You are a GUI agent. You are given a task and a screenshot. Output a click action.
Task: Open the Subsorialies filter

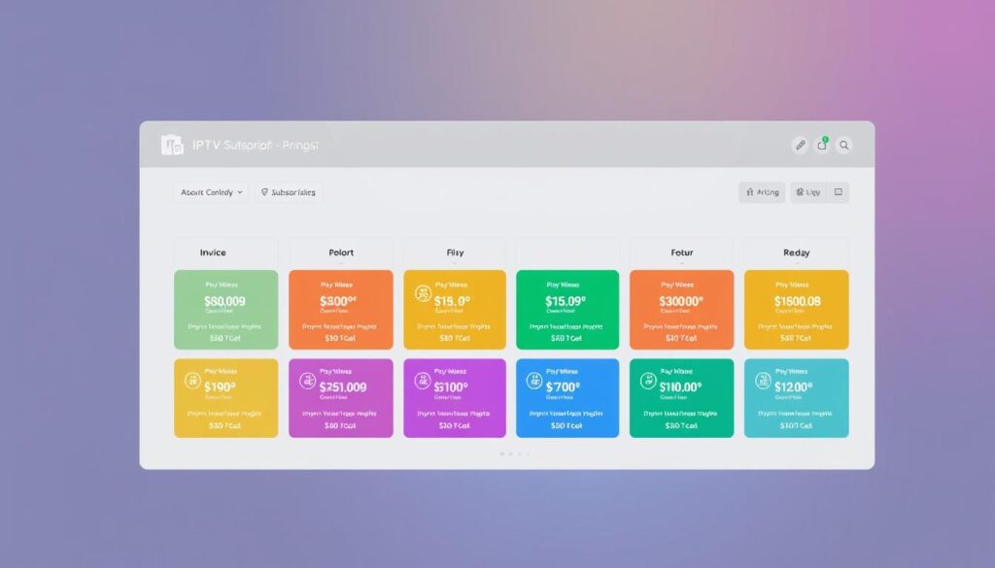pos(289,192)
